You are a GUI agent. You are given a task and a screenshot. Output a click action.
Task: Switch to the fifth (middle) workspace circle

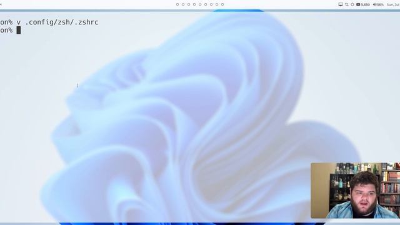200,4
